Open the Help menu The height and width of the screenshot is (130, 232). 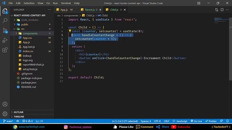coord(76,3)
